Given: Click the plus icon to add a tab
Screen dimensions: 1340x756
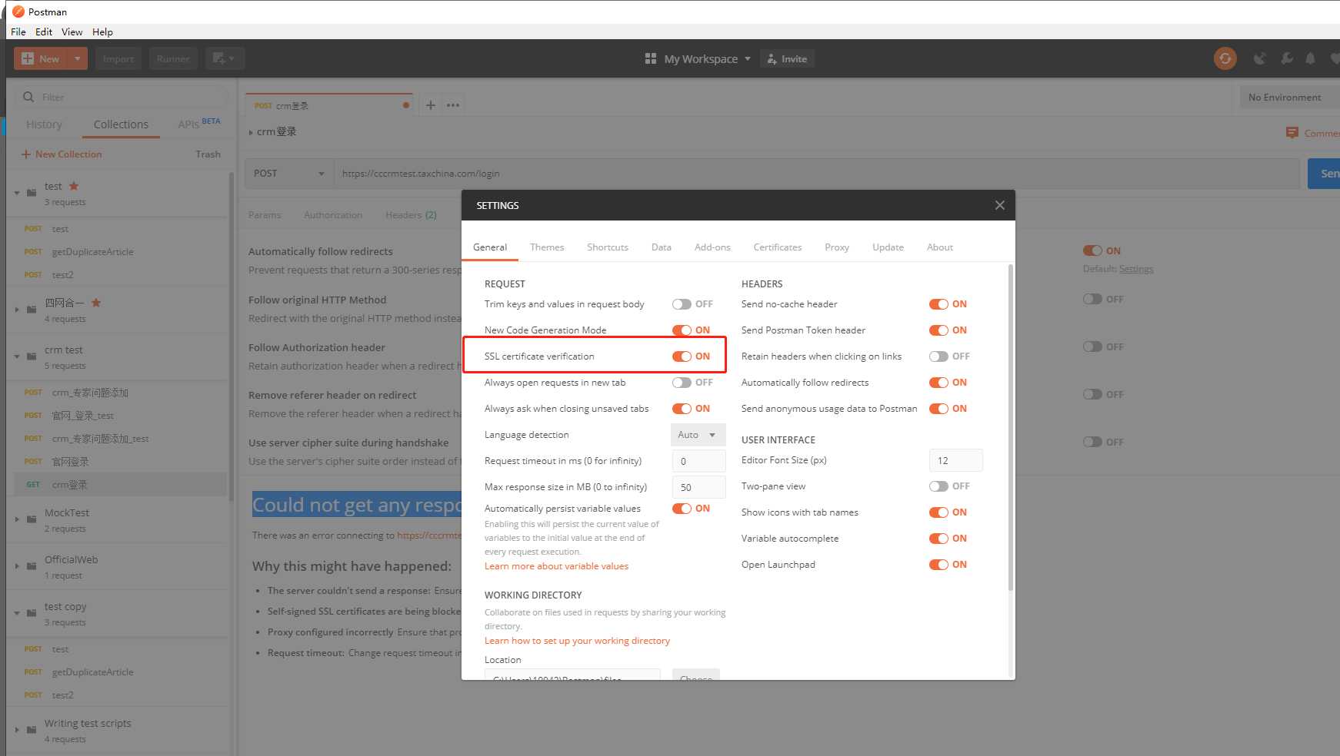Looking at the screenshot, I should coord(431,105).
